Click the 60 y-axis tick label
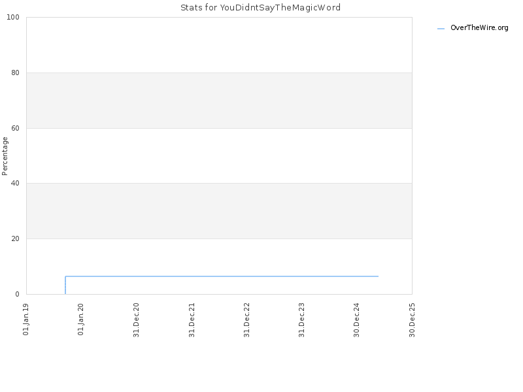This screenshot has width=523, height=392. tap(15, 128)
